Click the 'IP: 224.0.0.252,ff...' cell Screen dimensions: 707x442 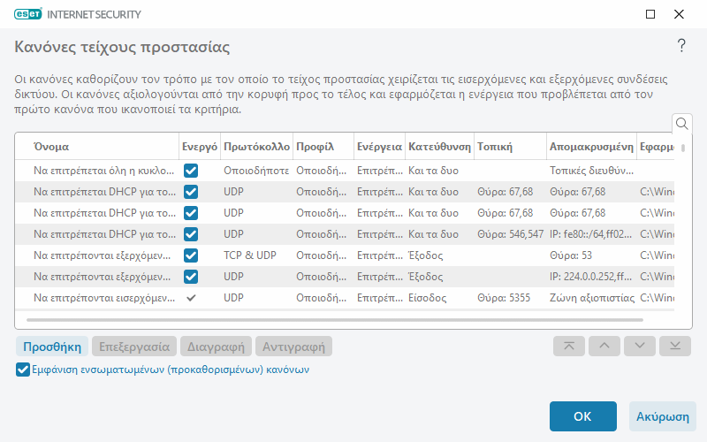pos(590,277)
